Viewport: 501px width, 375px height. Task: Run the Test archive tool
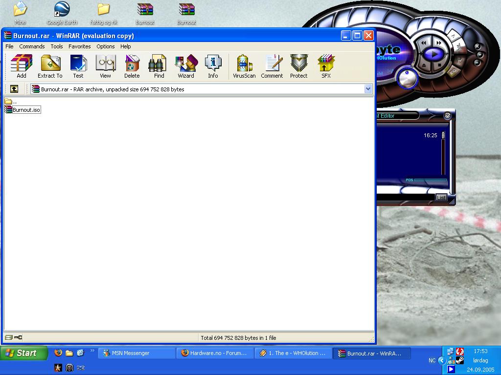78,66
